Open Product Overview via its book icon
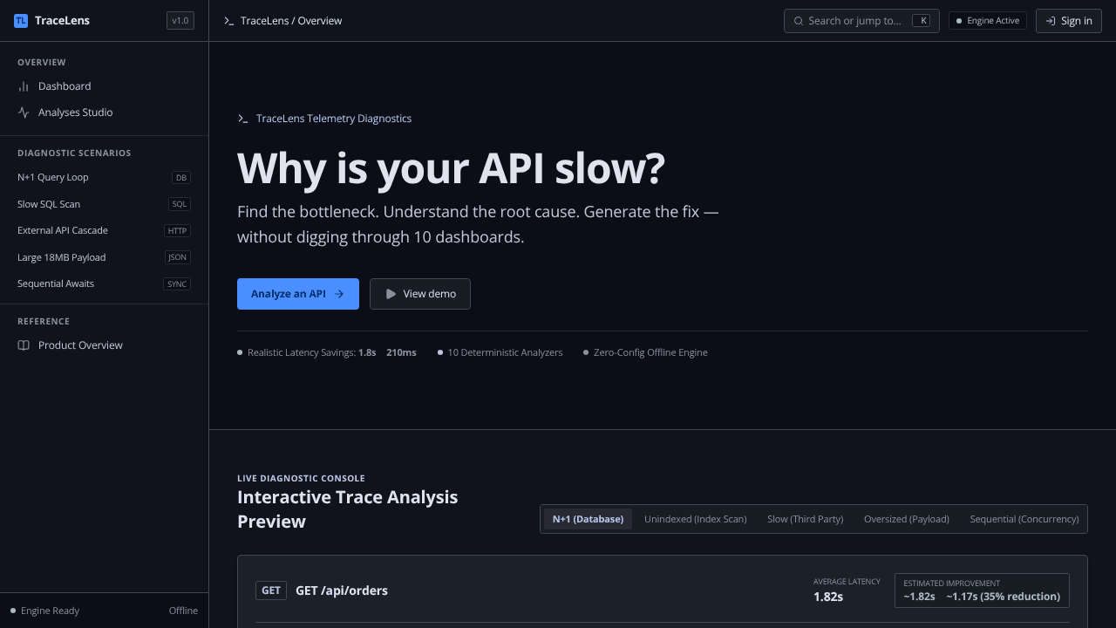This screenshot has height=628, width=1116. tap(24, 345)
